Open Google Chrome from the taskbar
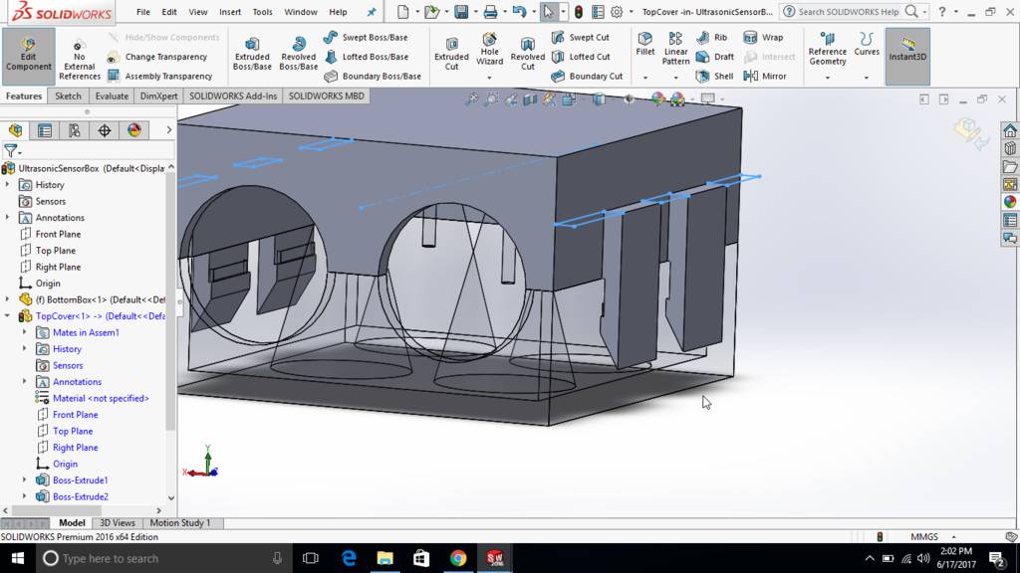 457,558
